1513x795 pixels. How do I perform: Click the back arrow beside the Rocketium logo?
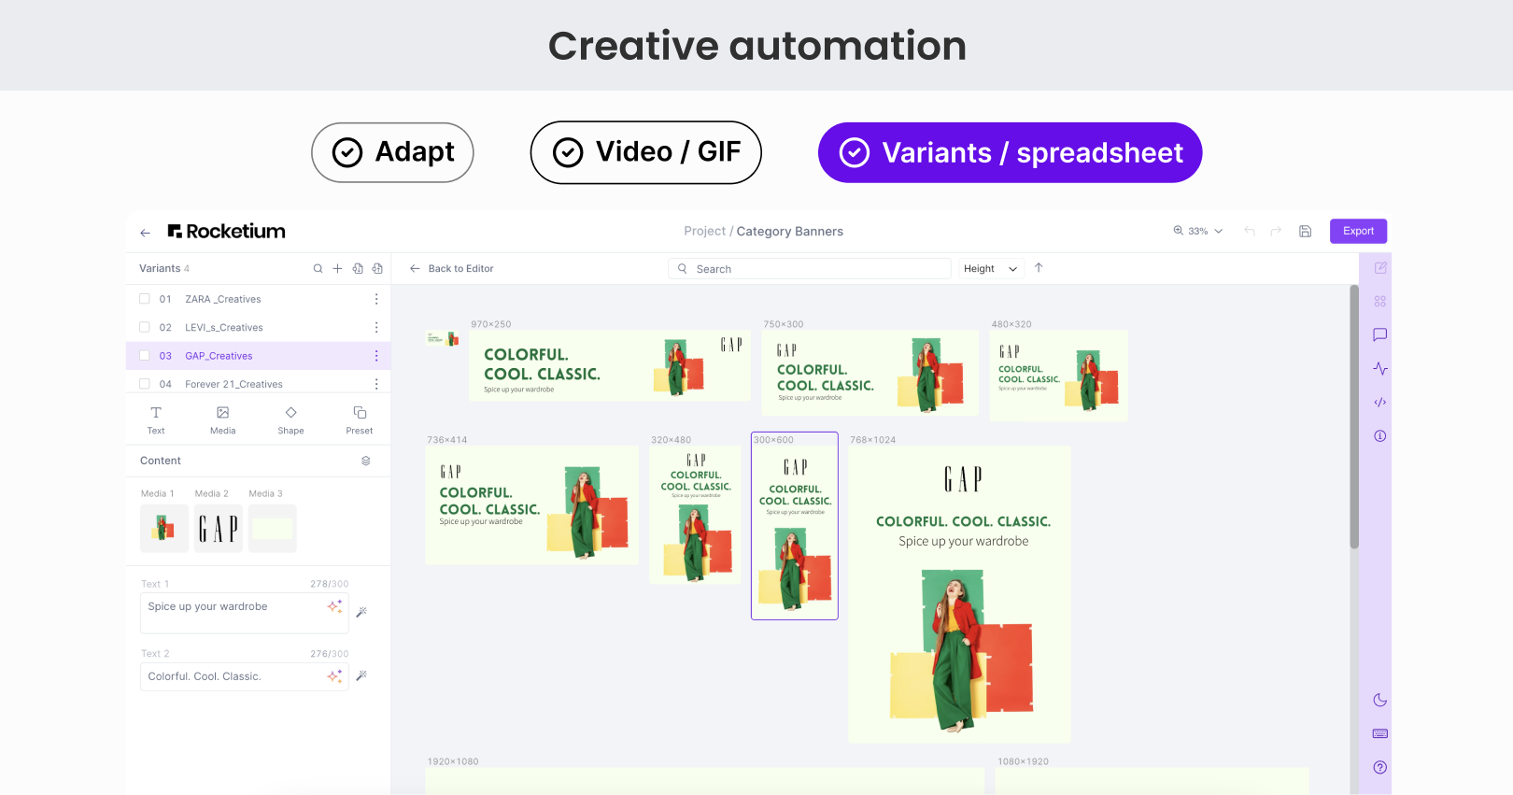click(x=145, y=233)
